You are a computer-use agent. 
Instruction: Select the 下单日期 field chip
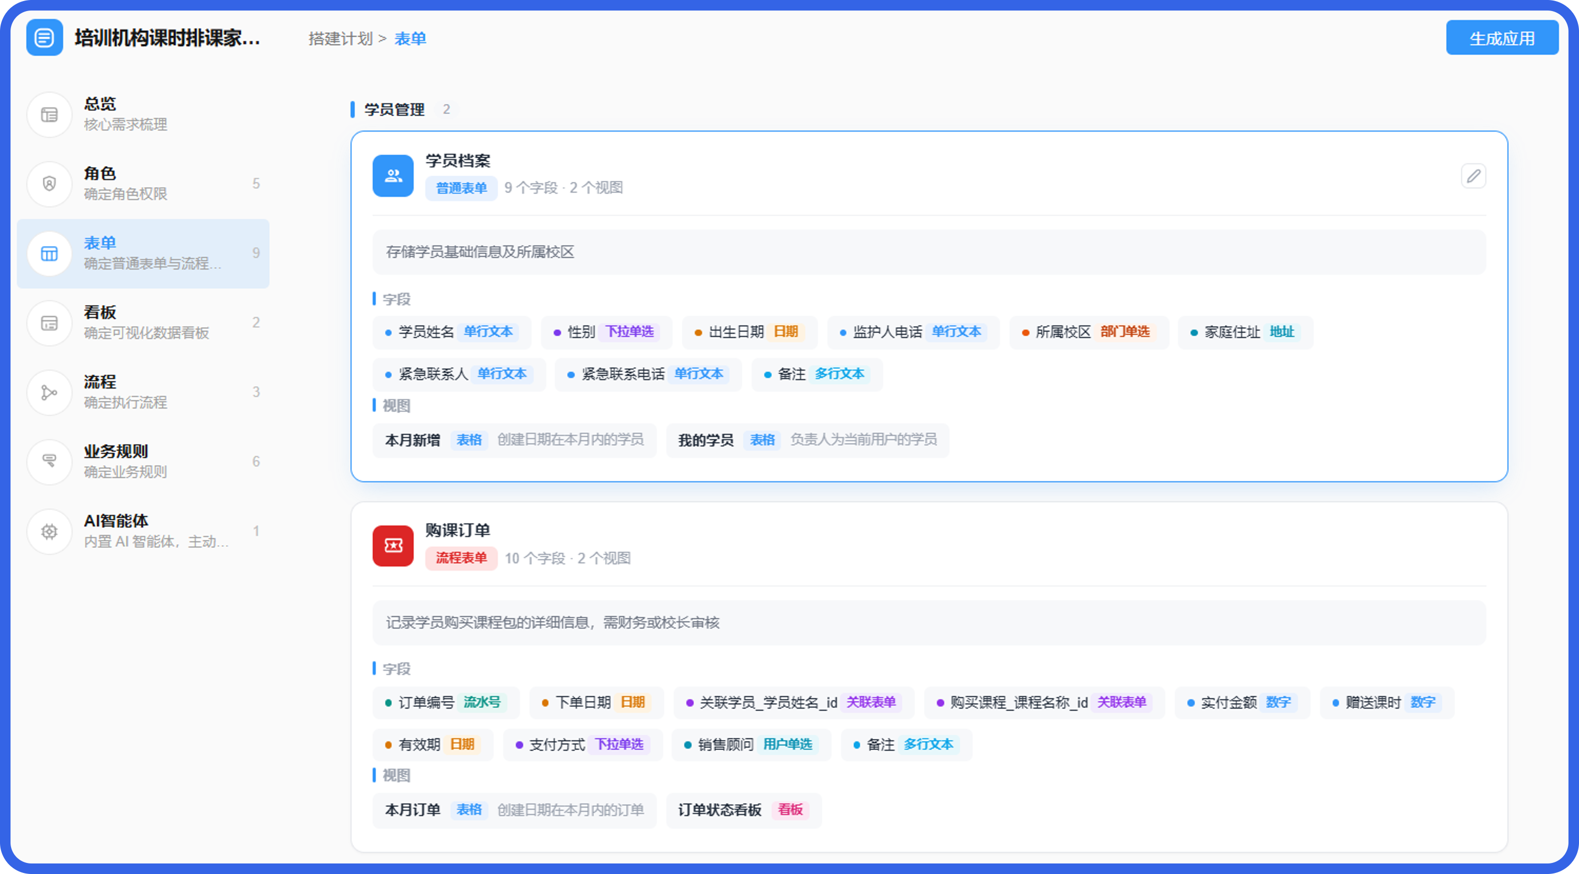(596, 703)
